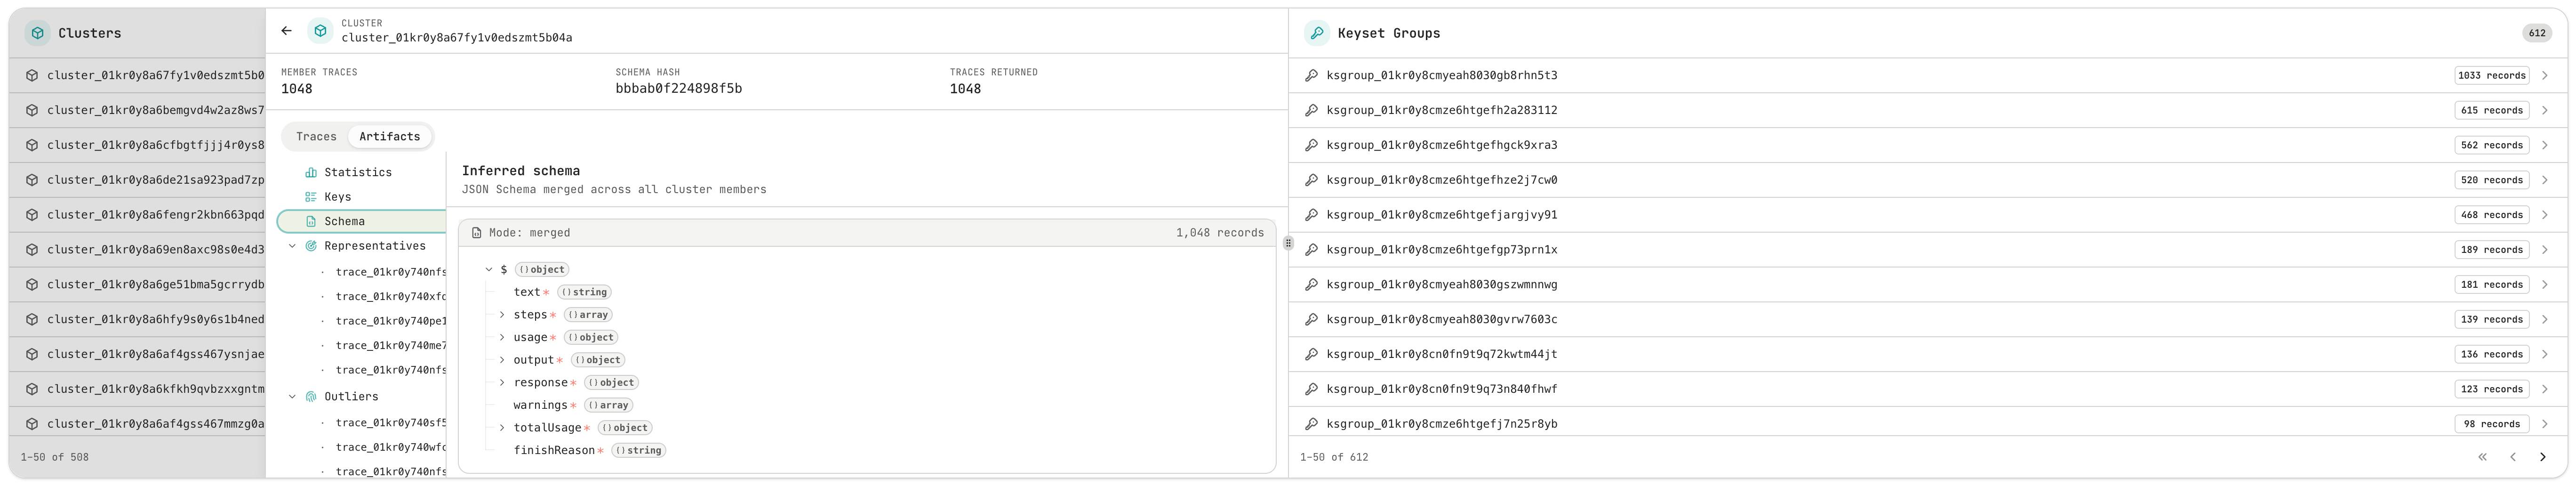Go to previous page of keyset groups
Image resolution: width=2576 pixels, height=487 pixels.
pos(2512,458)
